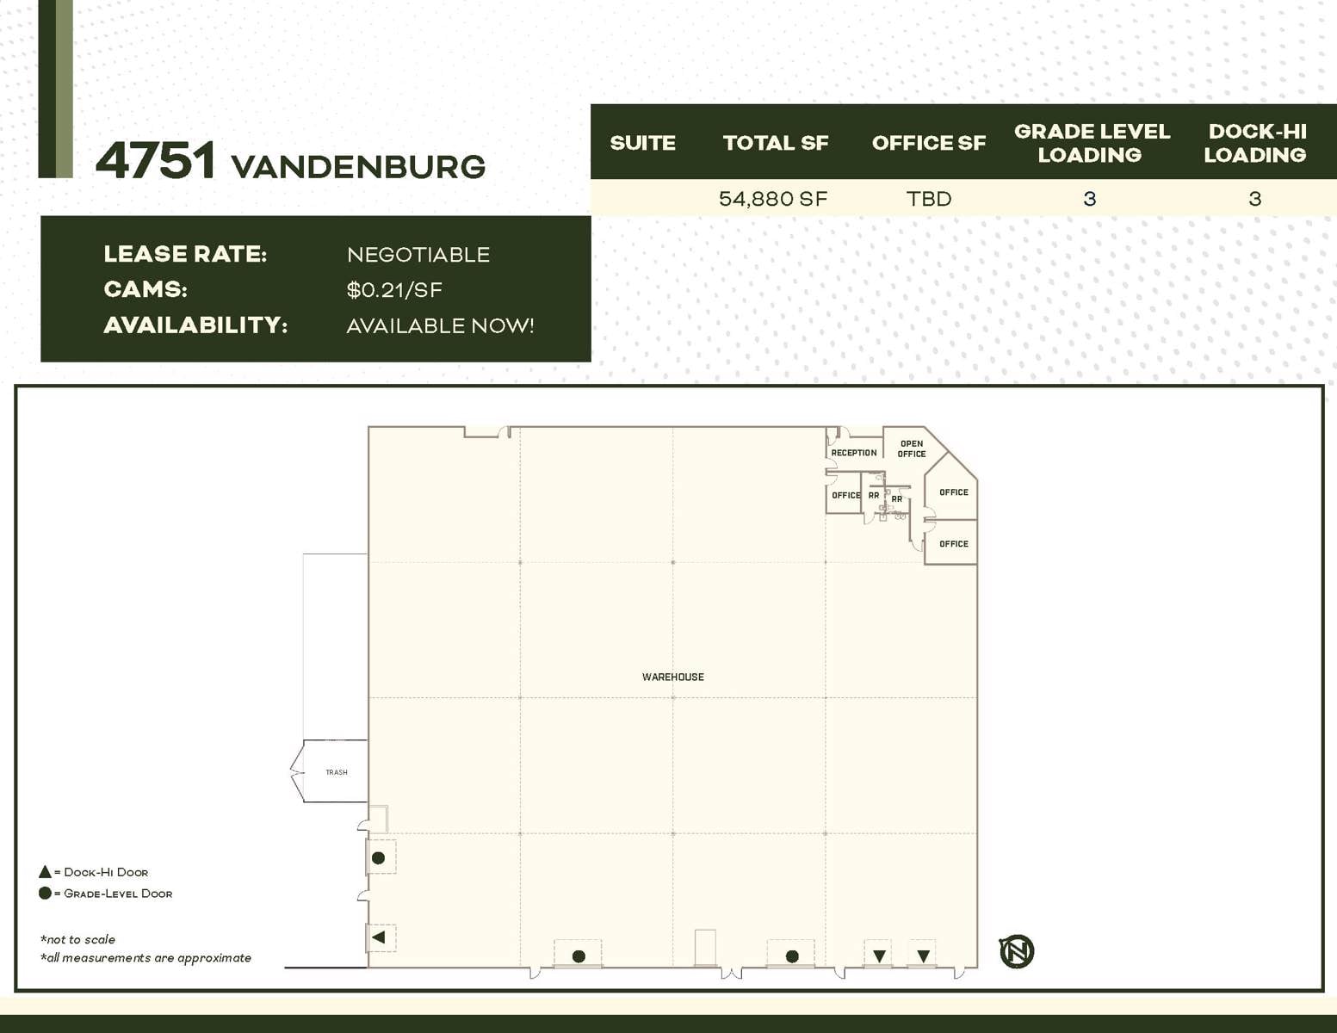Click the 54,880 SF total value
The height and width of the screenshot is (1033, 1337).
click(774, 199)
